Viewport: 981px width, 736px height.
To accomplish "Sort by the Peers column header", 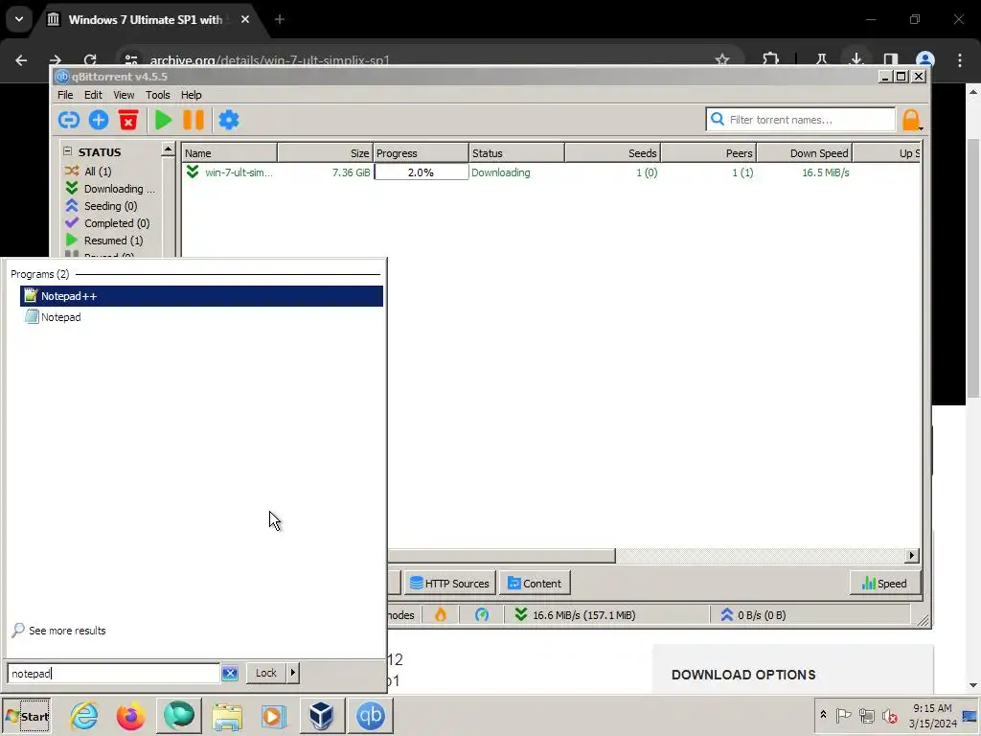I will click(x=709, y=152).
